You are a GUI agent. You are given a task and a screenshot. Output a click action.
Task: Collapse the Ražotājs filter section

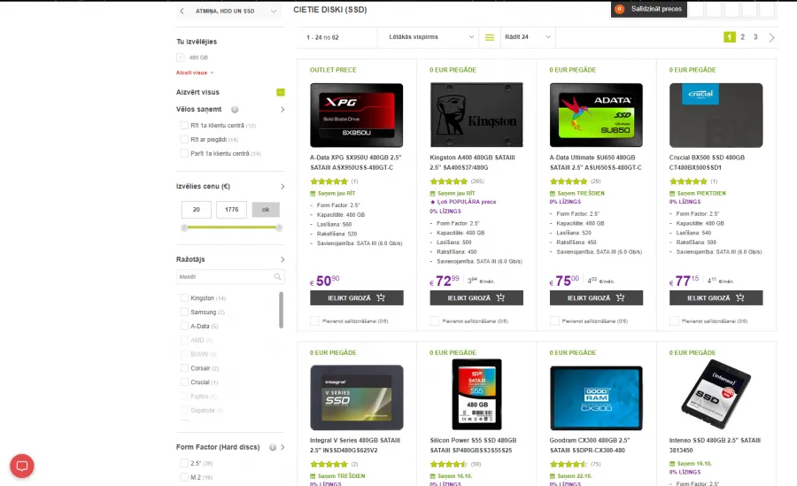pyautogui.click(x=282, y=259)
